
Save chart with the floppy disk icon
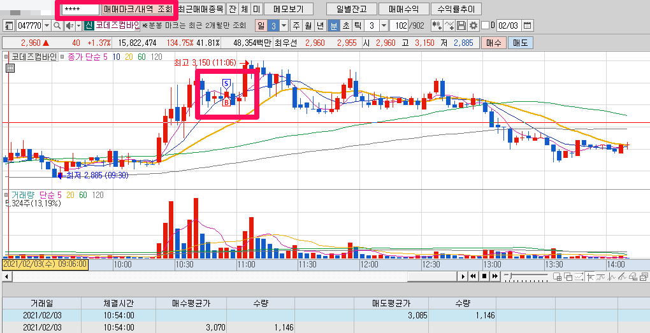tap(461, 25)
